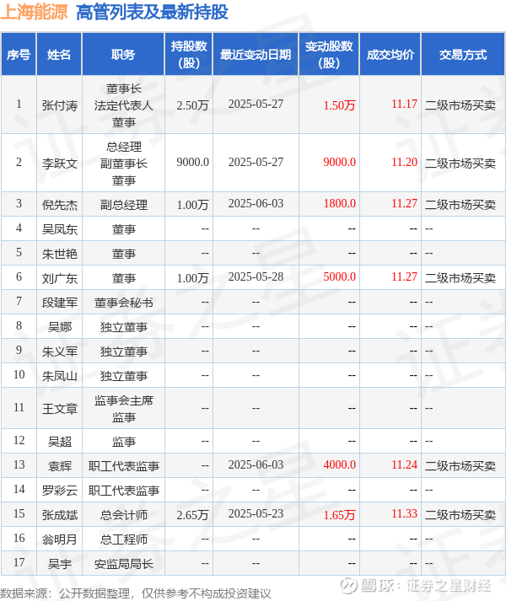Click the 董事会秘书 position cell
This screenshot has width=506, height=601.
(x=123, y=303)
